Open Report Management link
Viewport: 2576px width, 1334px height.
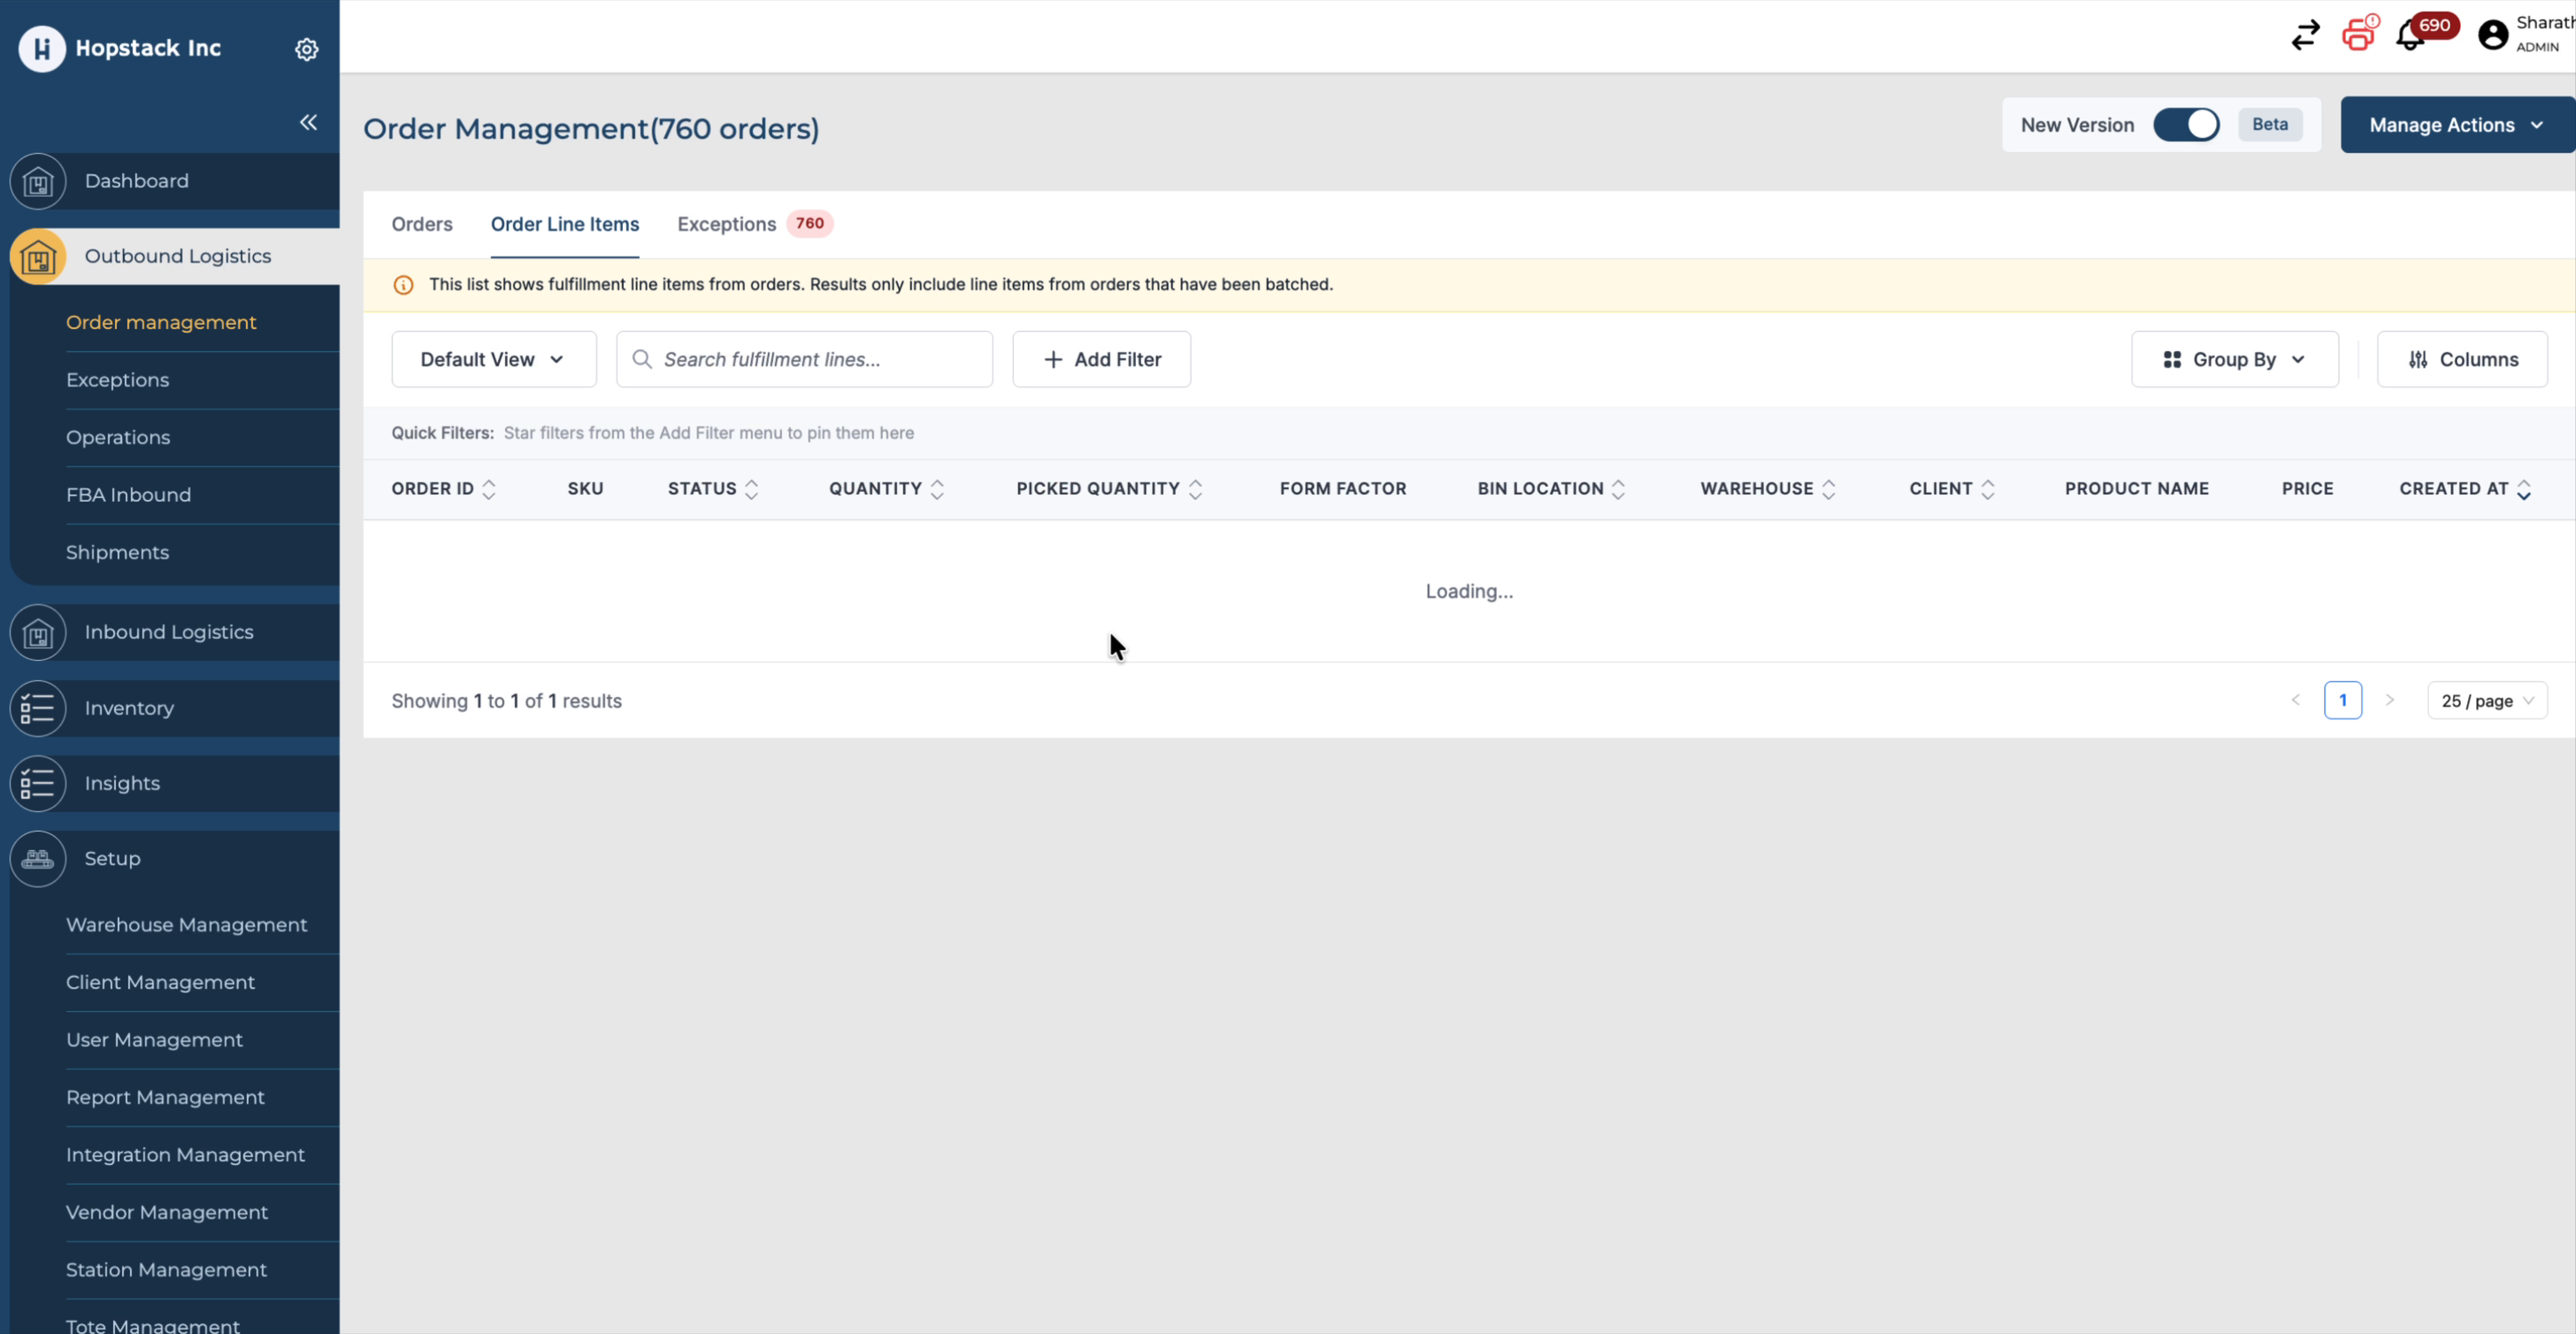(165, 1097)
